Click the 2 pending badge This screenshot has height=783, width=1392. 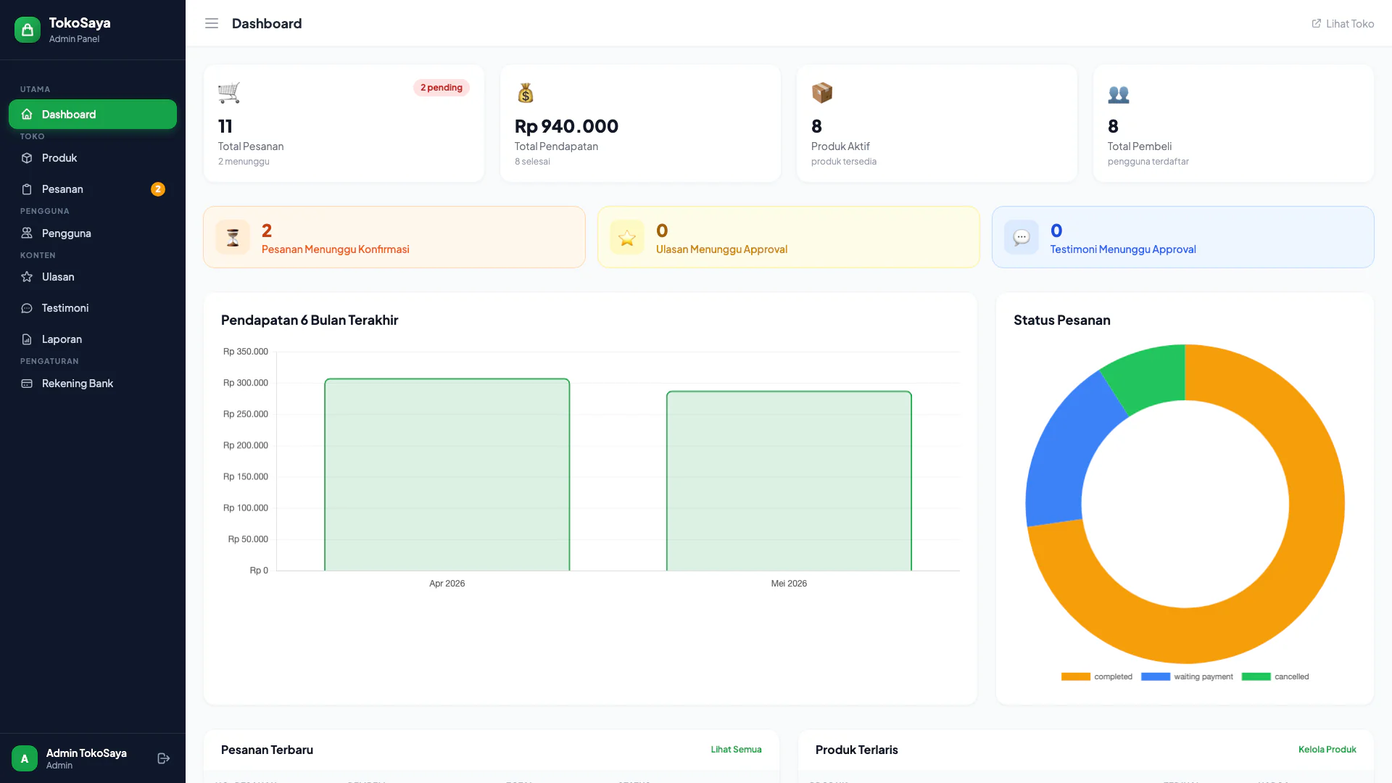[x=442, y=88]
